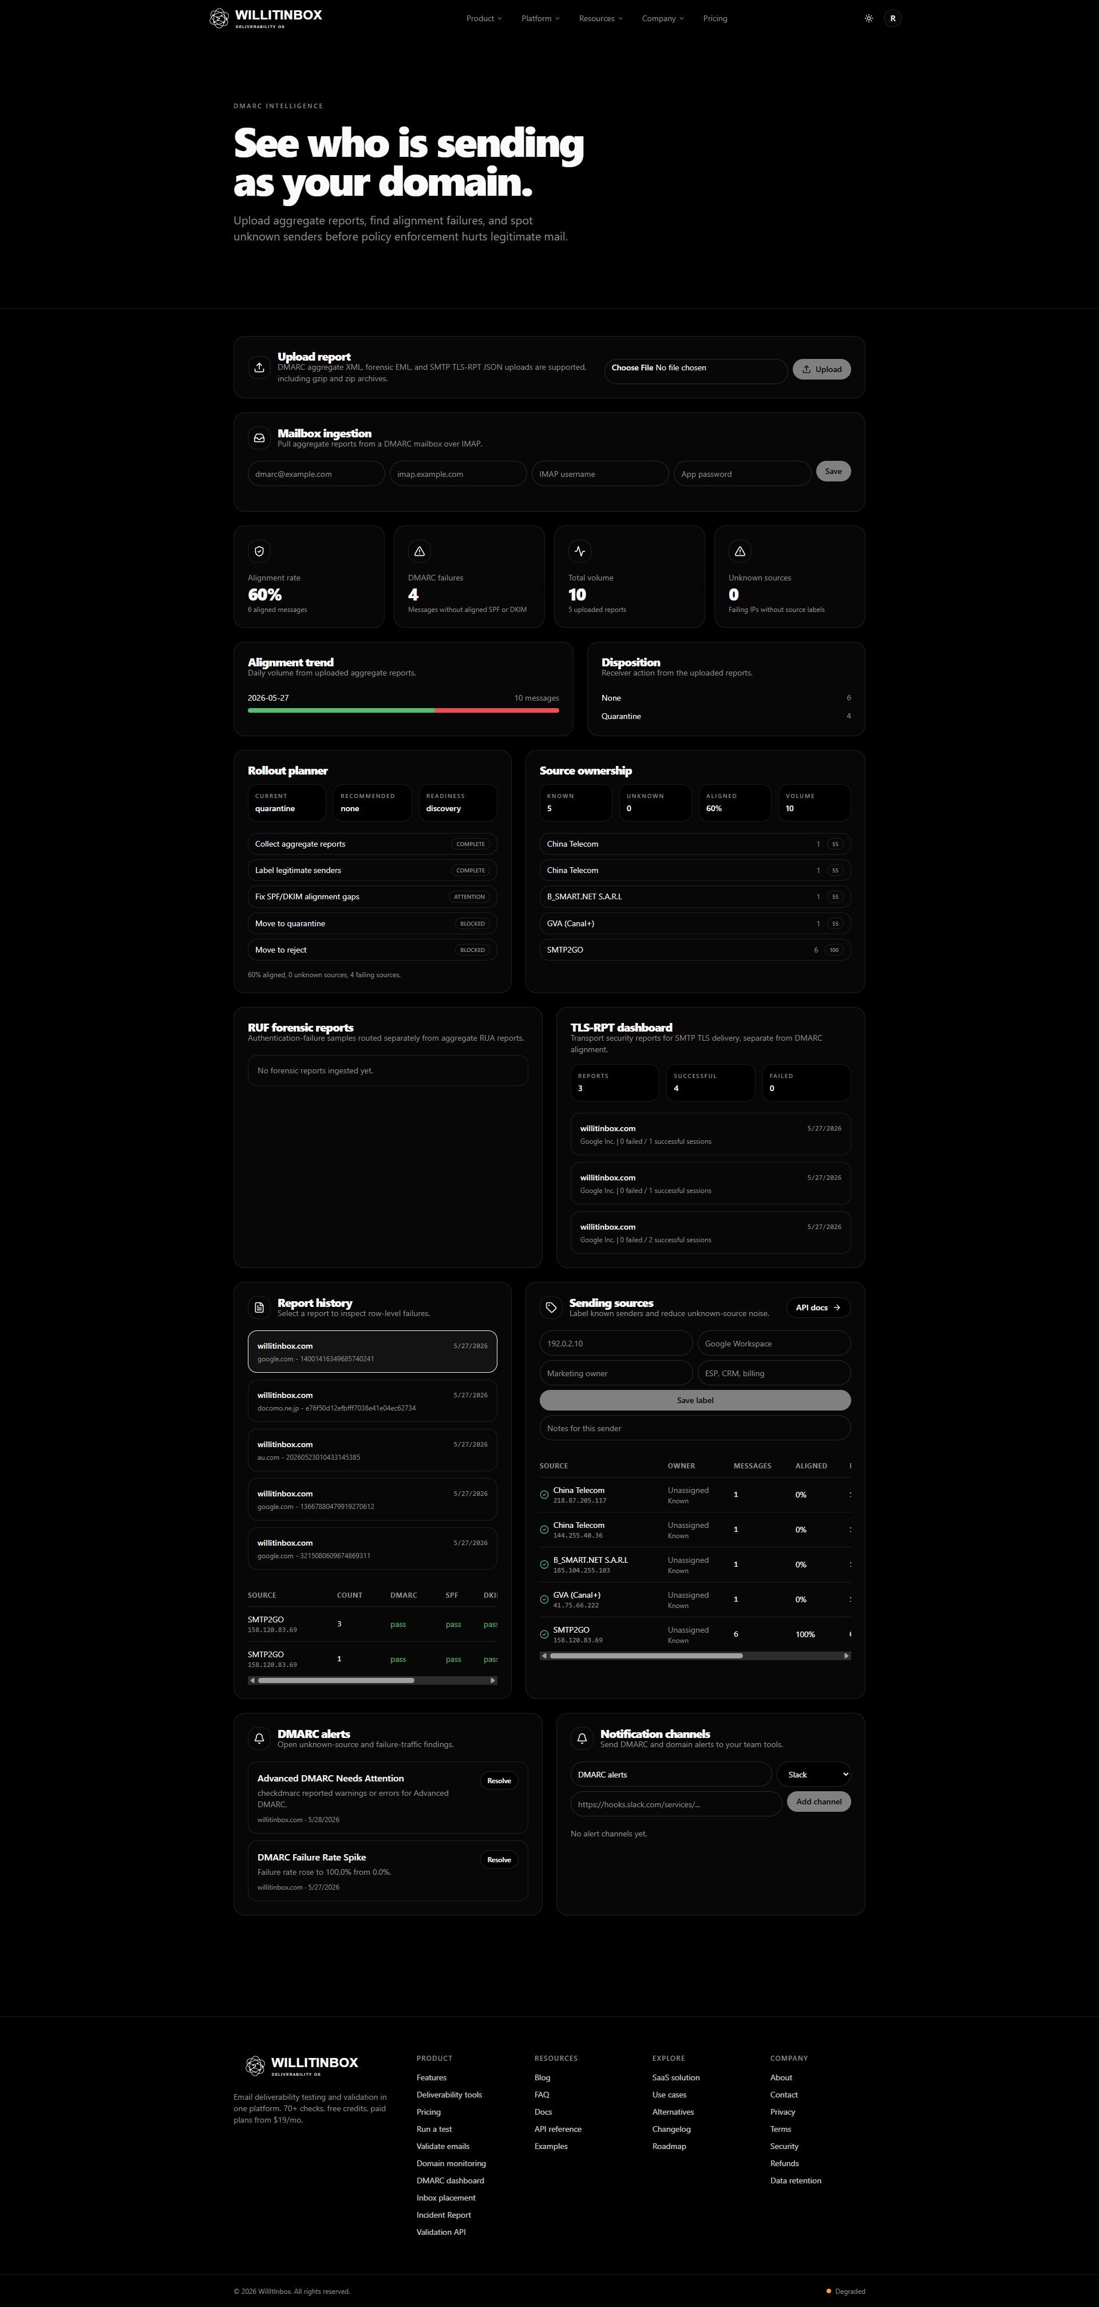
Task: Open the API reference footer link
Action: coord(558,2129)
